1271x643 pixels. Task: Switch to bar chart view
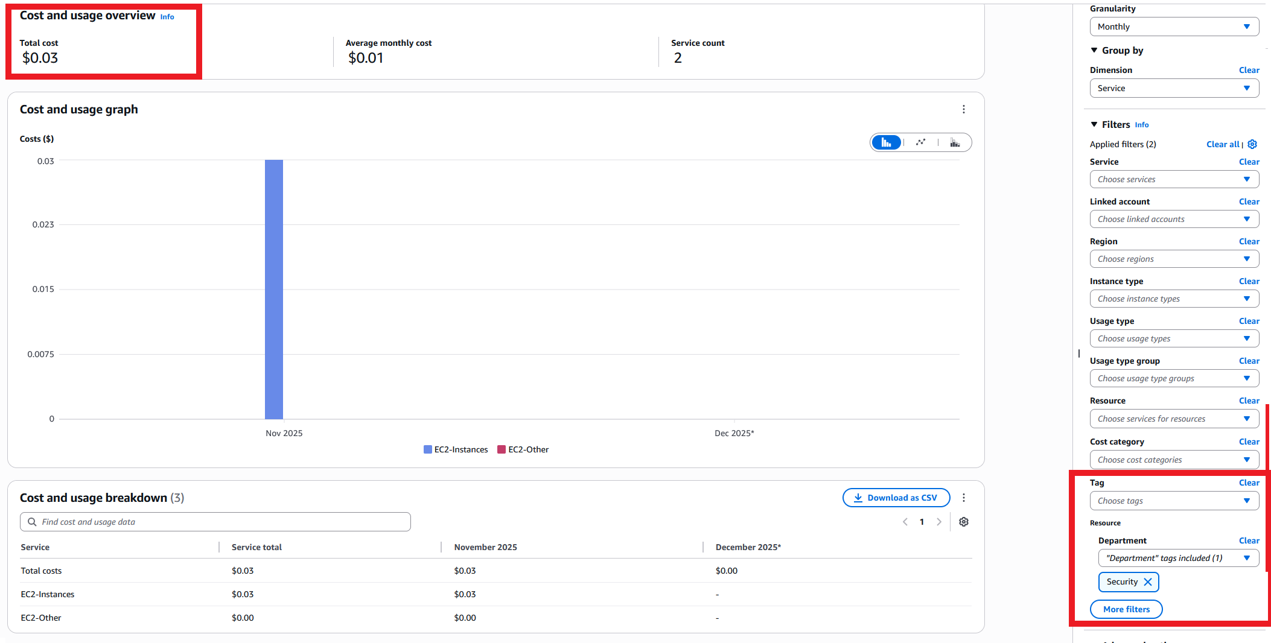click(x=886, y=142)
